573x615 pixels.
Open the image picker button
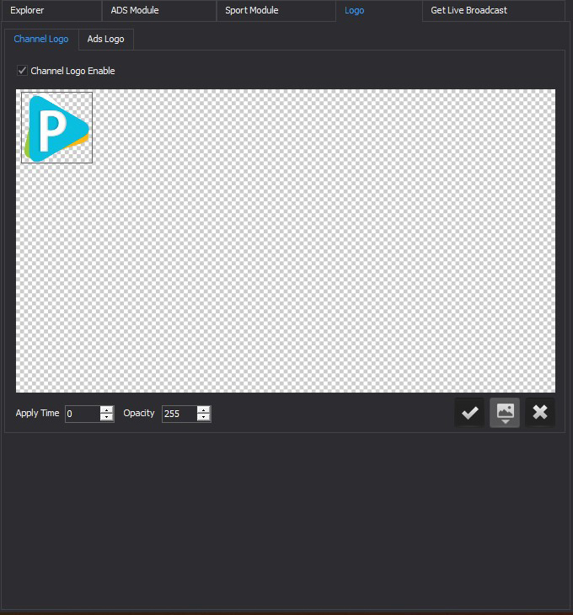(505, 413)
